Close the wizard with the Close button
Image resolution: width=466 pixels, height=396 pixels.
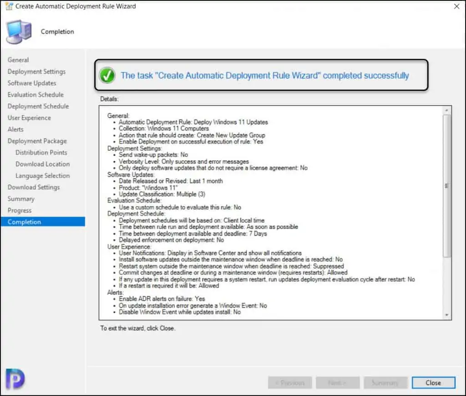(433, 383)
